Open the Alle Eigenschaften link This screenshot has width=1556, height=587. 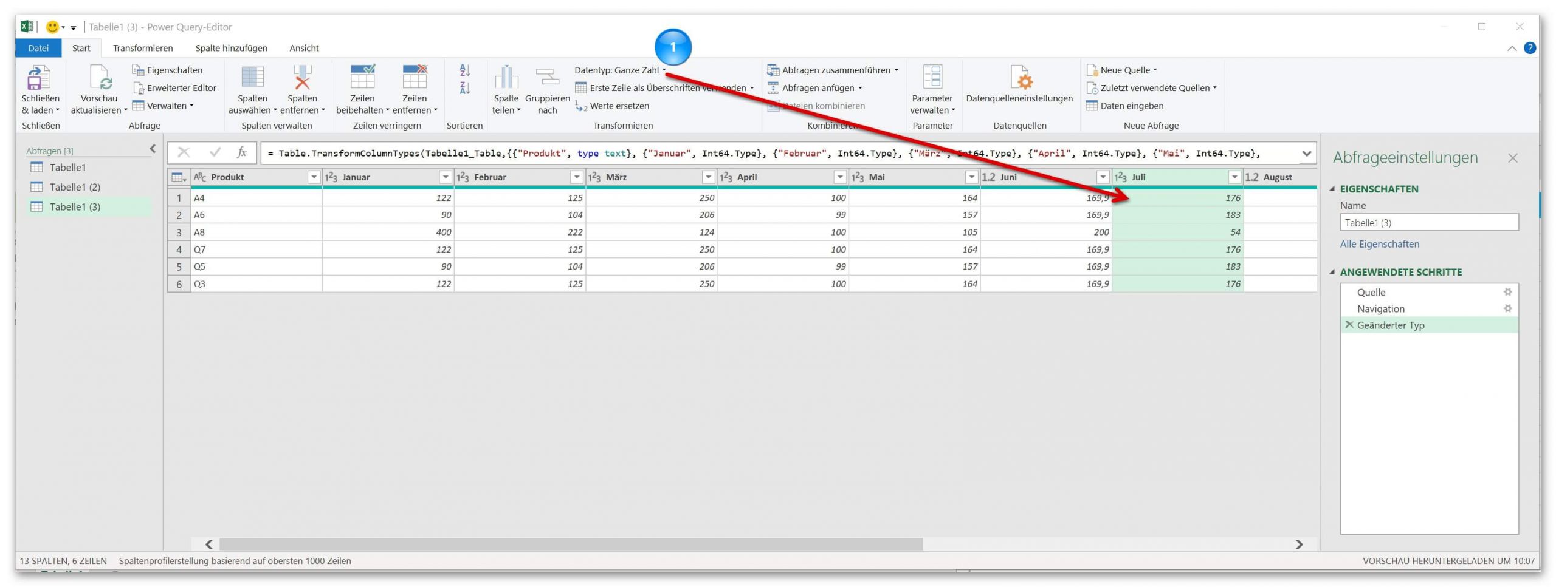[1379, 244]
